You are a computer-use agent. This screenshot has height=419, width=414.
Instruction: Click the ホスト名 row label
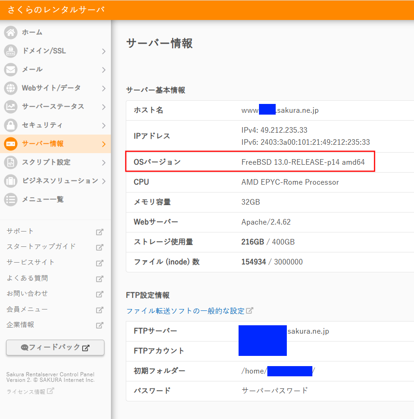[149, 110]
